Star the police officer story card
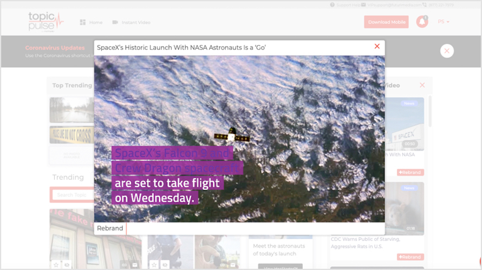This screenshot has height=270, width=482. 154,265
